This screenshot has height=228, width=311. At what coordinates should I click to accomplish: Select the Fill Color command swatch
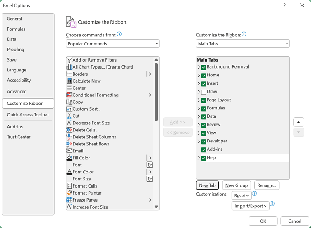(x=69, y=158)
